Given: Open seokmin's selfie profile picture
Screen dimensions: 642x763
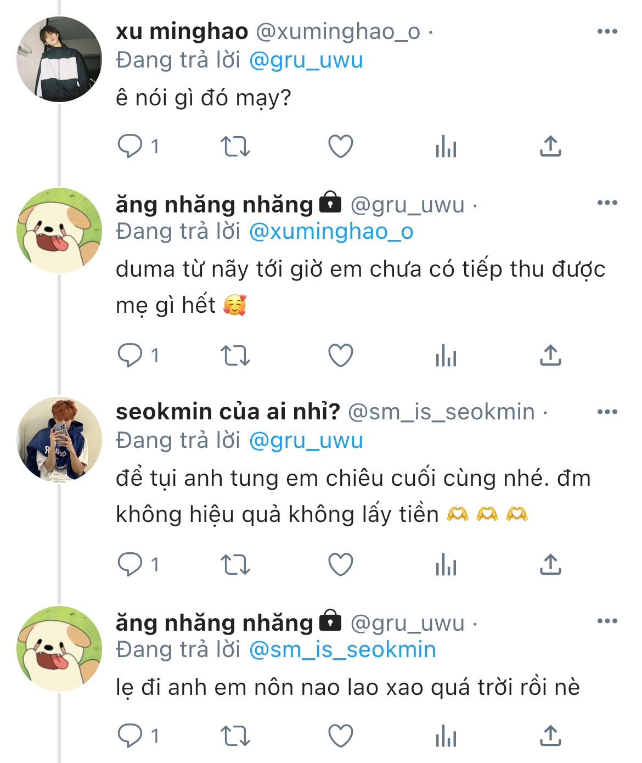Looking at the screenshot, I should pyautogui.click(x=59, y=440).
